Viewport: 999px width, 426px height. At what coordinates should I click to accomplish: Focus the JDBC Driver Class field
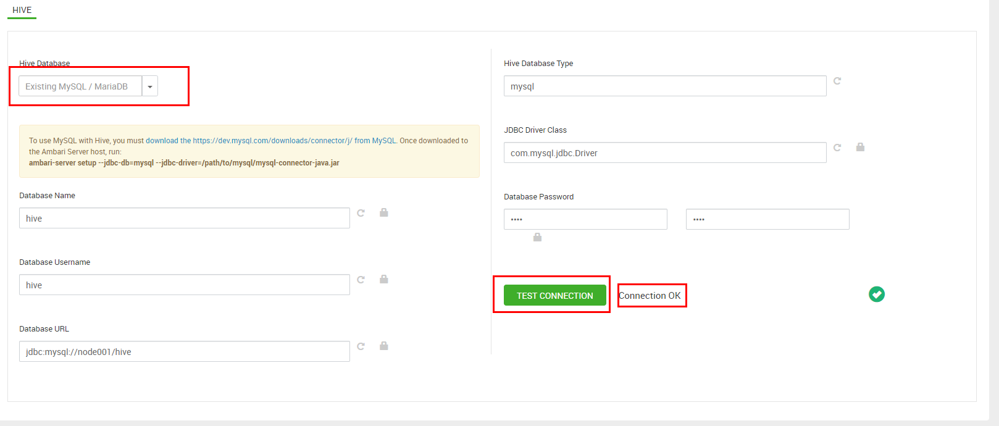664,153
